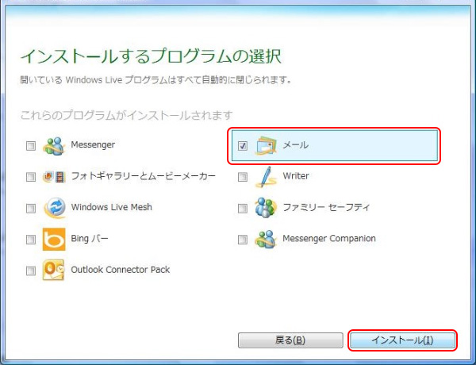Click the Messenger label text

pyautogui.click(x=93, y=145)
